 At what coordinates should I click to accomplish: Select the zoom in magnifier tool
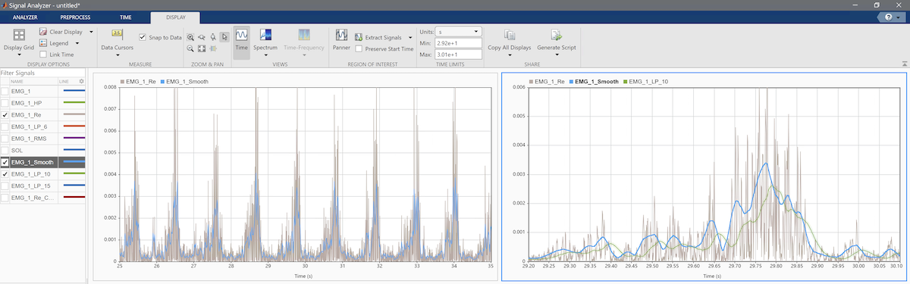pos(190,36)
